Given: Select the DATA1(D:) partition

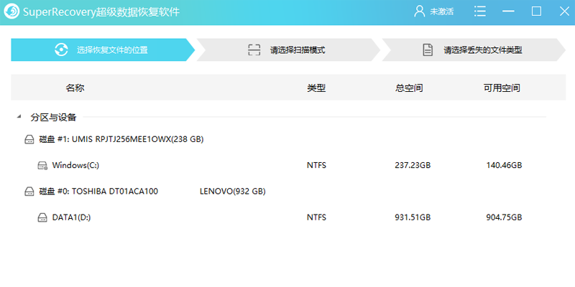Looking at the screenshot, I should [71, 217].
